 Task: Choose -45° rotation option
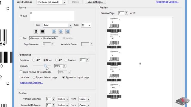click(34, 60)
